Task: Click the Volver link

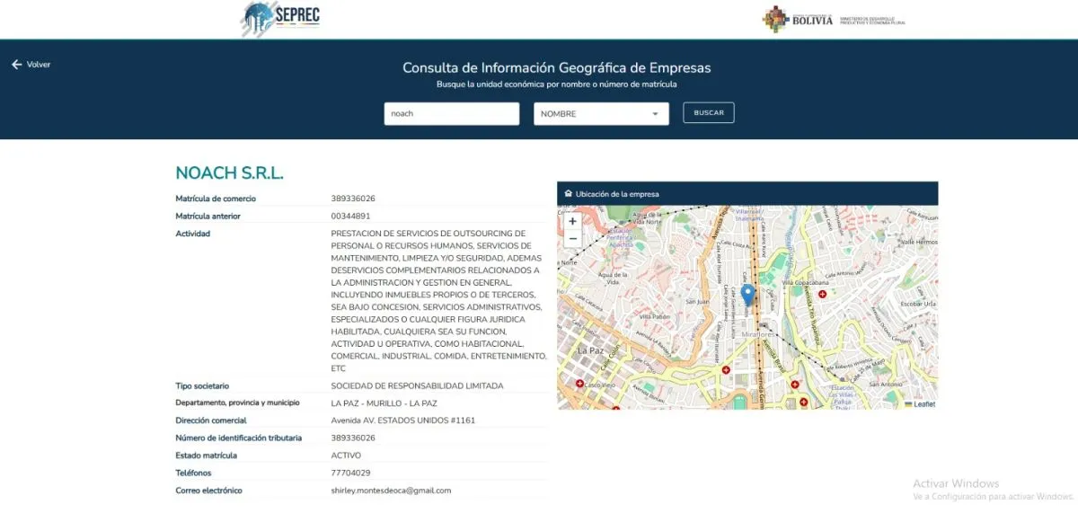Action: click(39, 65)
